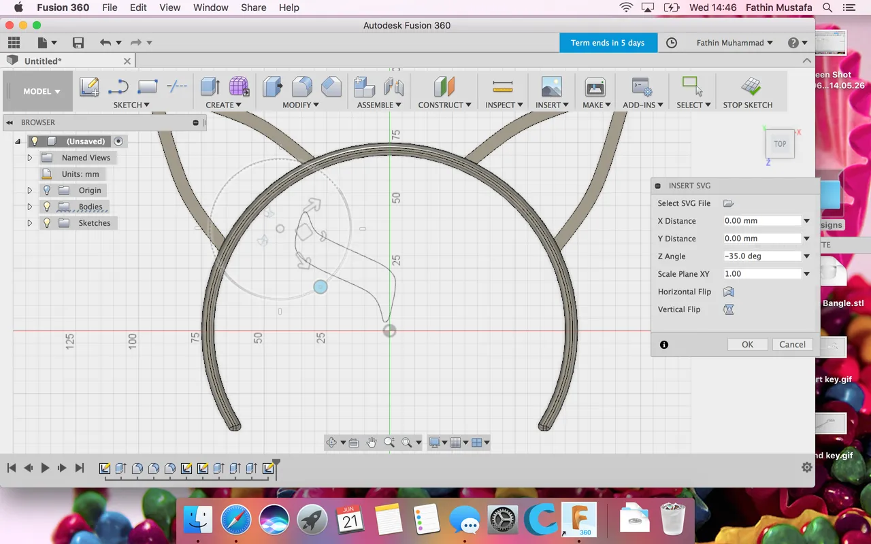Click the Insert image icon
This screenshot has height=544, width=871.
(x=552, y=87)
